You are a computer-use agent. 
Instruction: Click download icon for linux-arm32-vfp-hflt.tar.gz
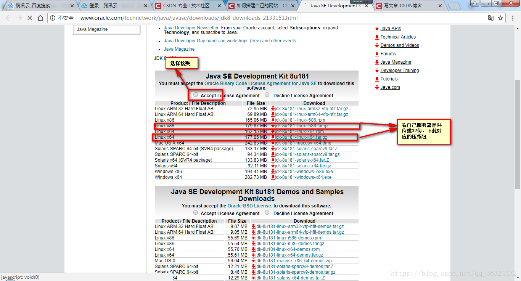pyautogui.click(x=273, y=109)
